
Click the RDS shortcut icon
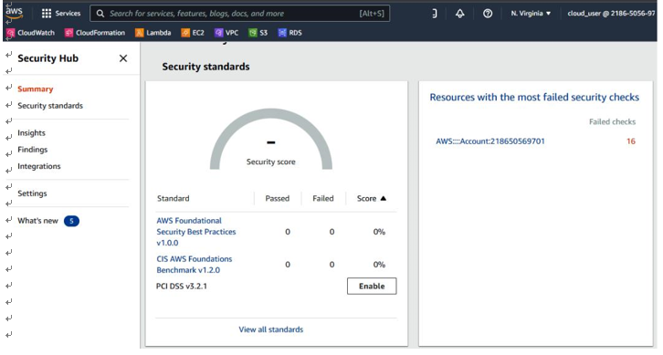pos(282,33)
